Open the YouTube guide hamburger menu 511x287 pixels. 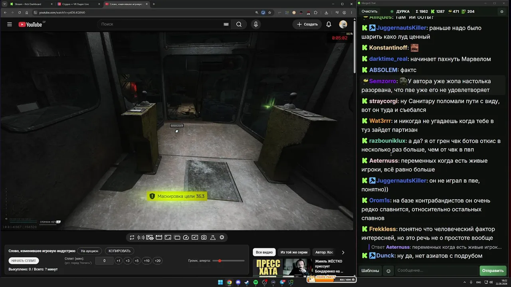[x=10, y=24]
